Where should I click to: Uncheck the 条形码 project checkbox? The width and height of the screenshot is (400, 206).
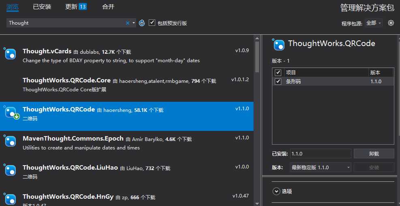pos(278,82)
